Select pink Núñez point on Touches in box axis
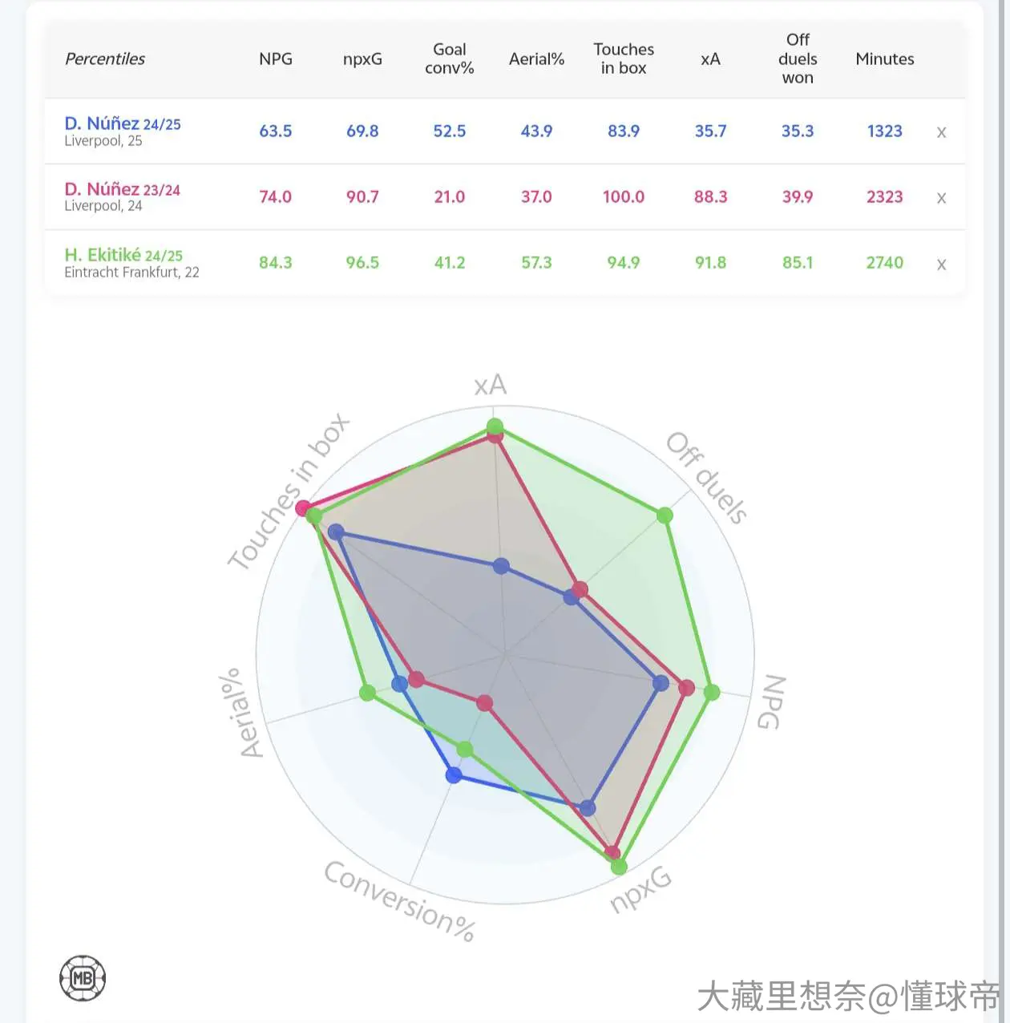Viewport: 1010px width, 1023px height. tap(303, 508)
